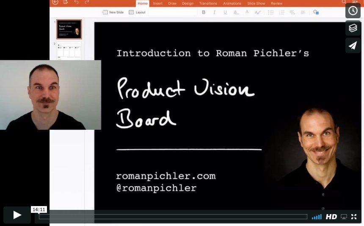Open the Animations tab

pyautogui.click(x=232, y=3)
